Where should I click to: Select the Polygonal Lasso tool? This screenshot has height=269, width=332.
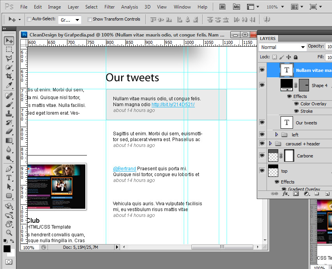click(9, 58)
